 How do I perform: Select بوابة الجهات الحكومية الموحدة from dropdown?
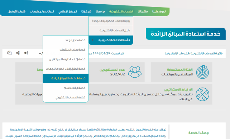pyautogui.click(x=111, y=21)
